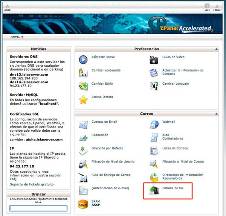Click the Logout icon in header

click(x=217, y=6)
